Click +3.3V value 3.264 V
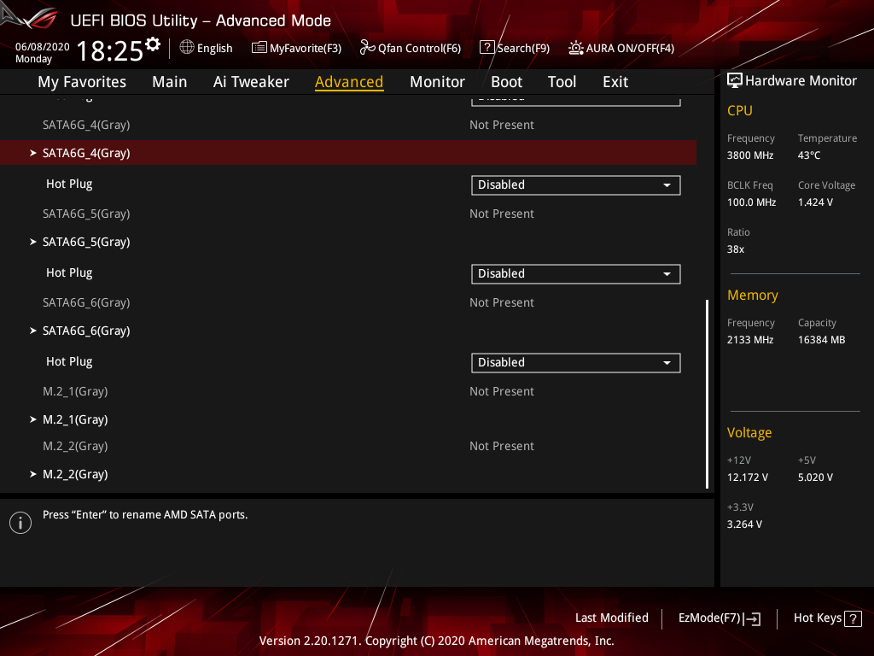This screenshot has width=874, height=656. click(744, 524)
